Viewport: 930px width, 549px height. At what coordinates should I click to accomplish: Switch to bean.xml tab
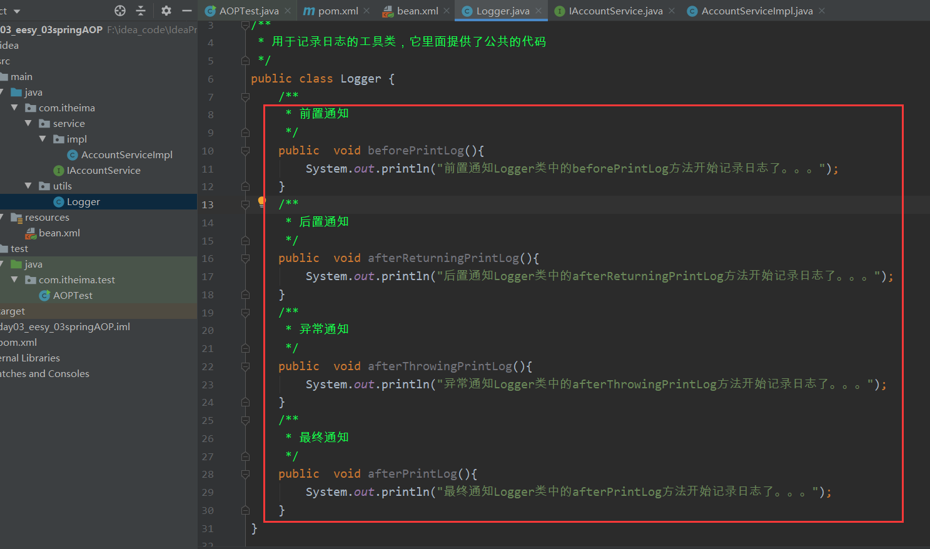(417, 11)
